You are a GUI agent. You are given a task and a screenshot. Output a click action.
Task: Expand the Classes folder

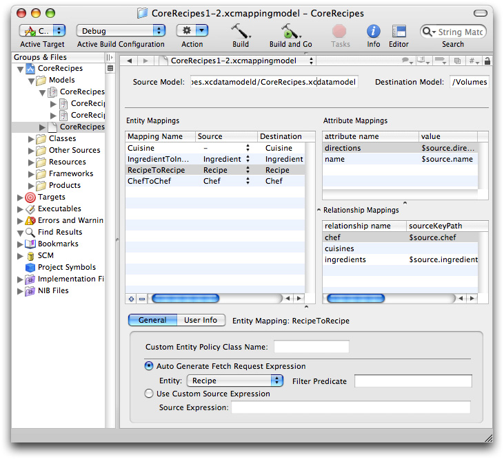(x=31, y=138)
